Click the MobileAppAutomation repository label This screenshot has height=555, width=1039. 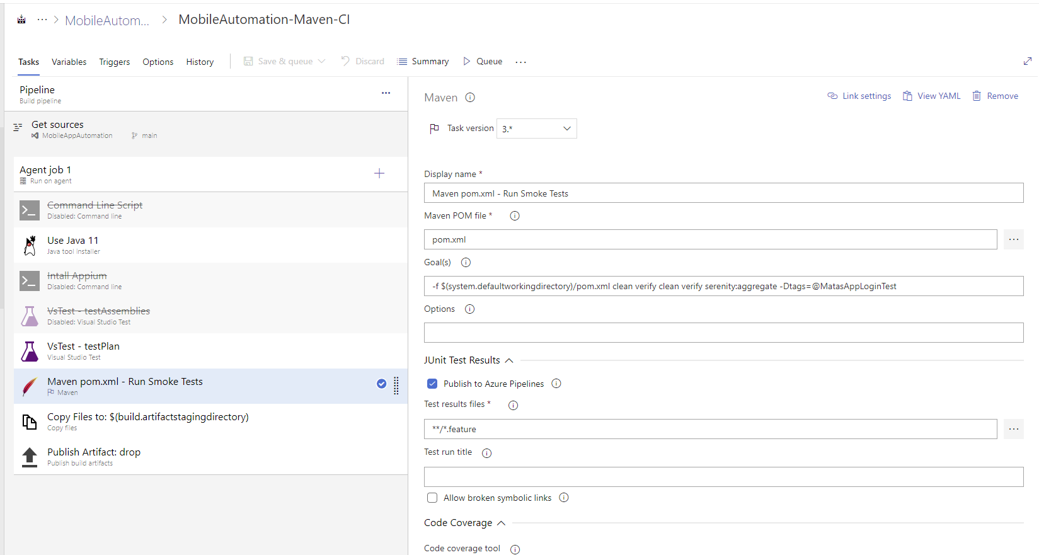click(77, 135)
